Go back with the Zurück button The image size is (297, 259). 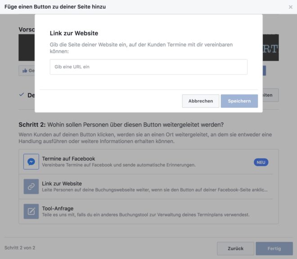pos(235,248)
